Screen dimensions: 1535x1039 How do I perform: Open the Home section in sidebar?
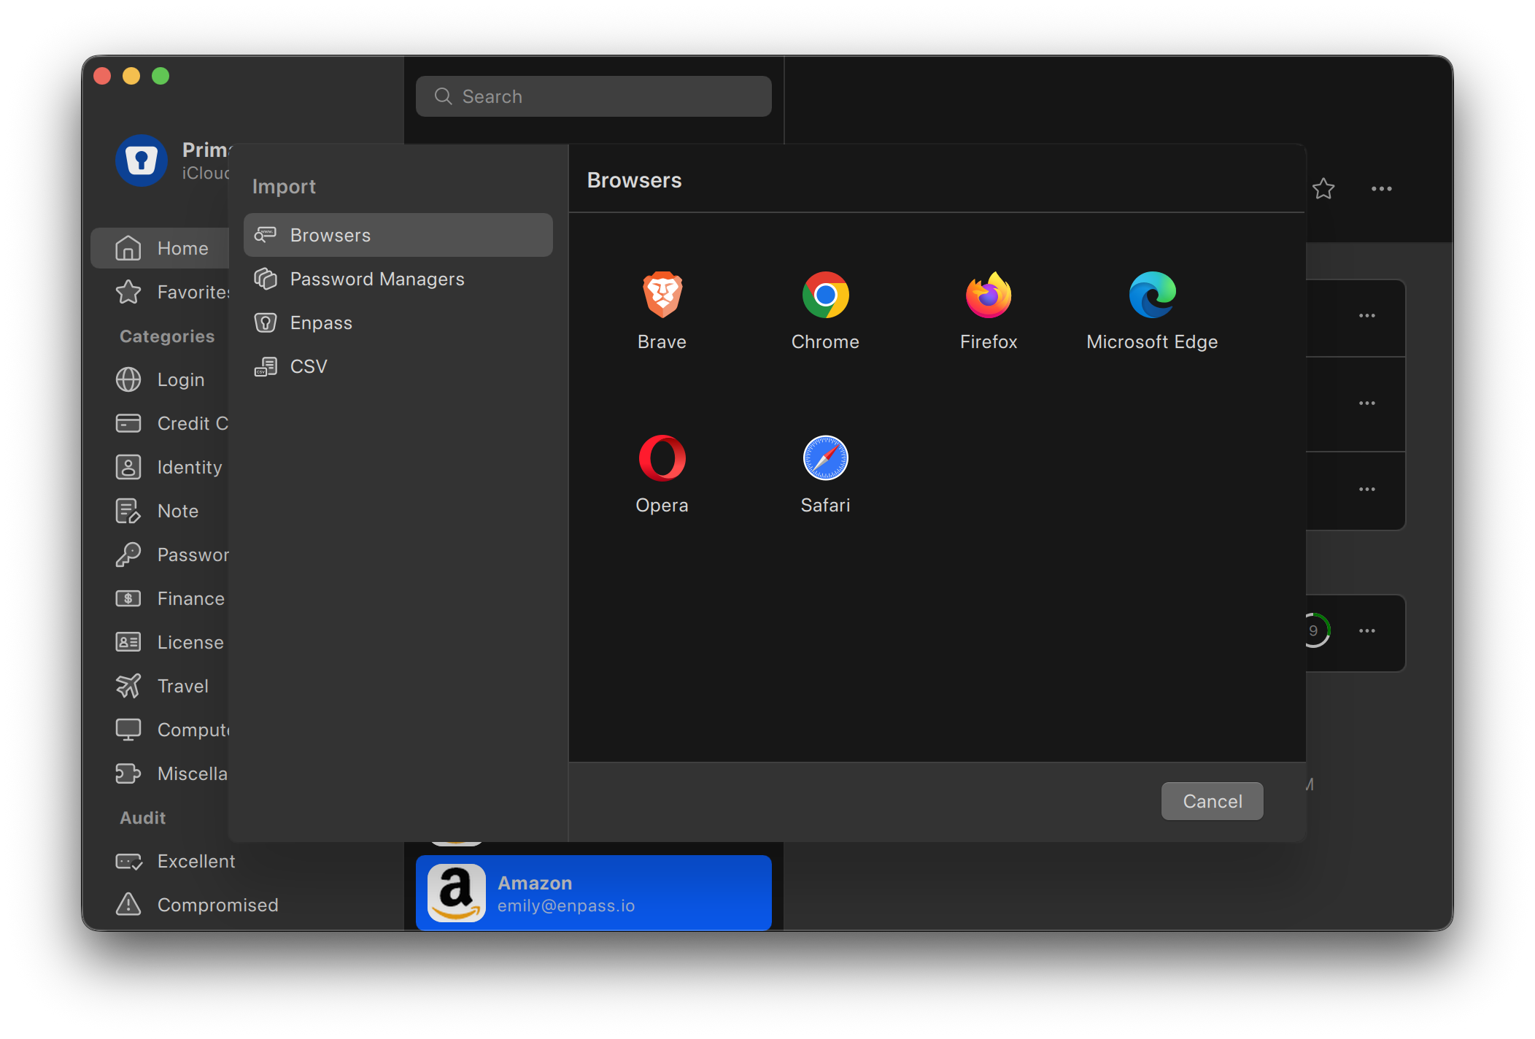click(161, 248)
